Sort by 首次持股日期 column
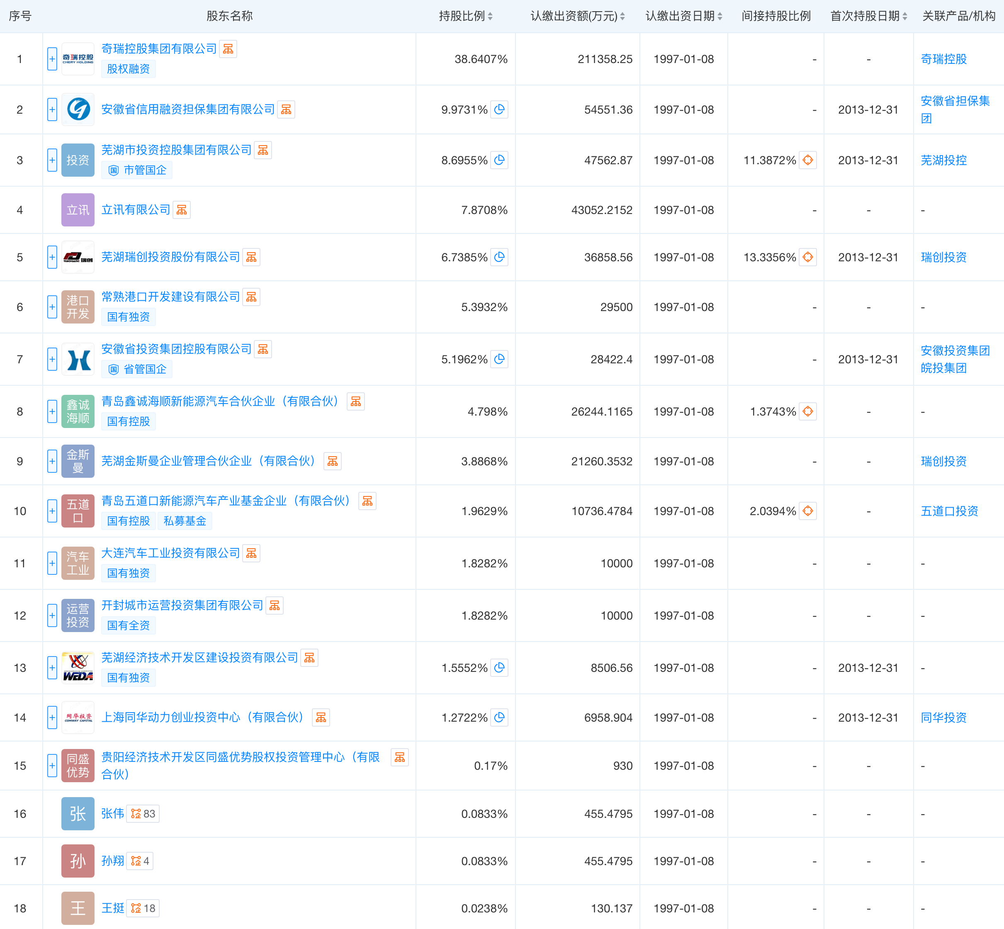The height and width of the screenshot is (929, 1004). [x=869, y=16]
